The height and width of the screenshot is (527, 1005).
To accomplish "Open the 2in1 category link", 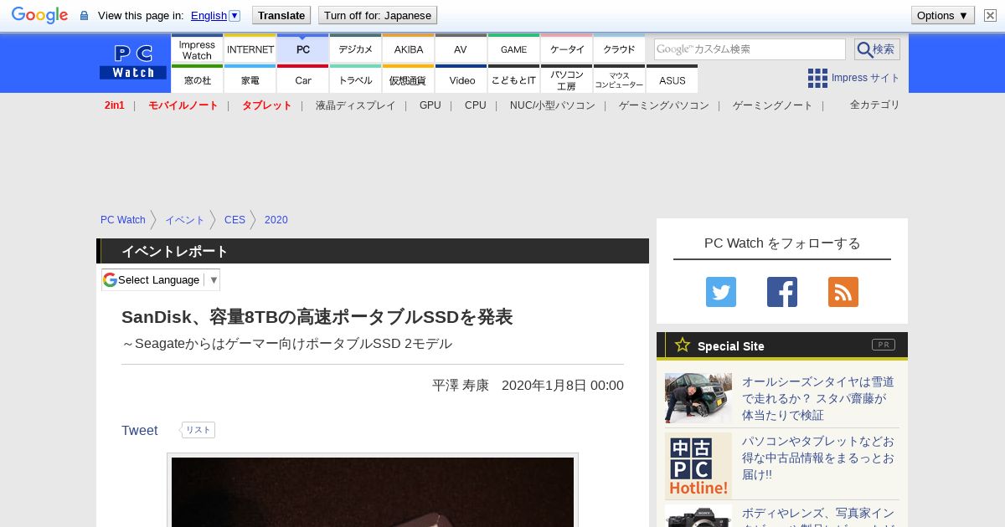I will click(115, 105).
